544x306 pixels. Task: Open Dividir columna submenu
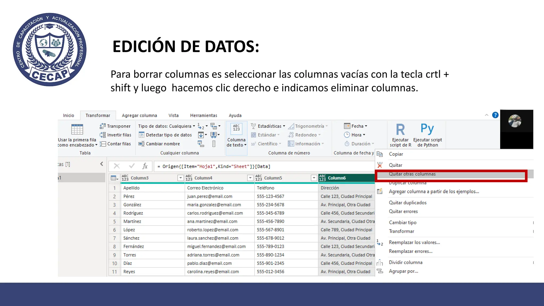coord(454,262)
